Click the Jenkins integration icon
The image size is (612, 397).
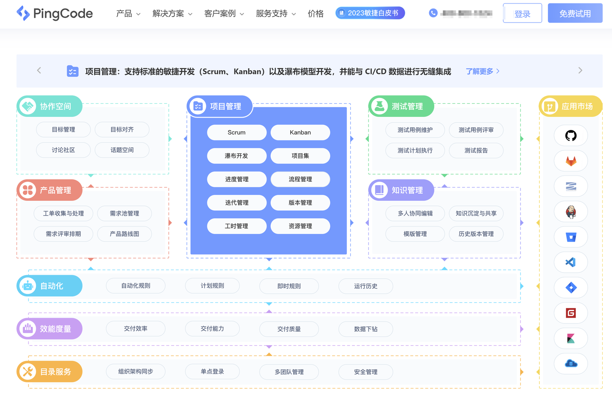click(x=571, y=211)
